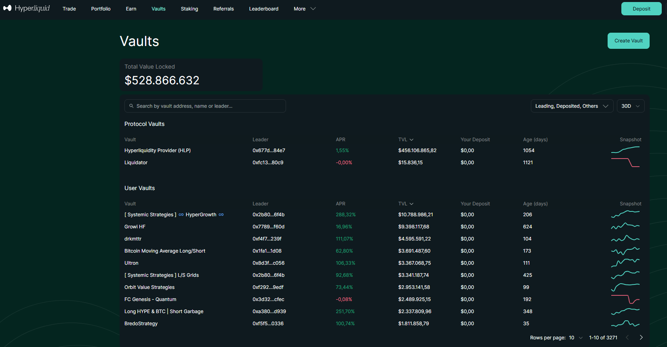Click the 251,70% APR value
The height and width of the screenshot is (347, 667).
pos(345,311)
